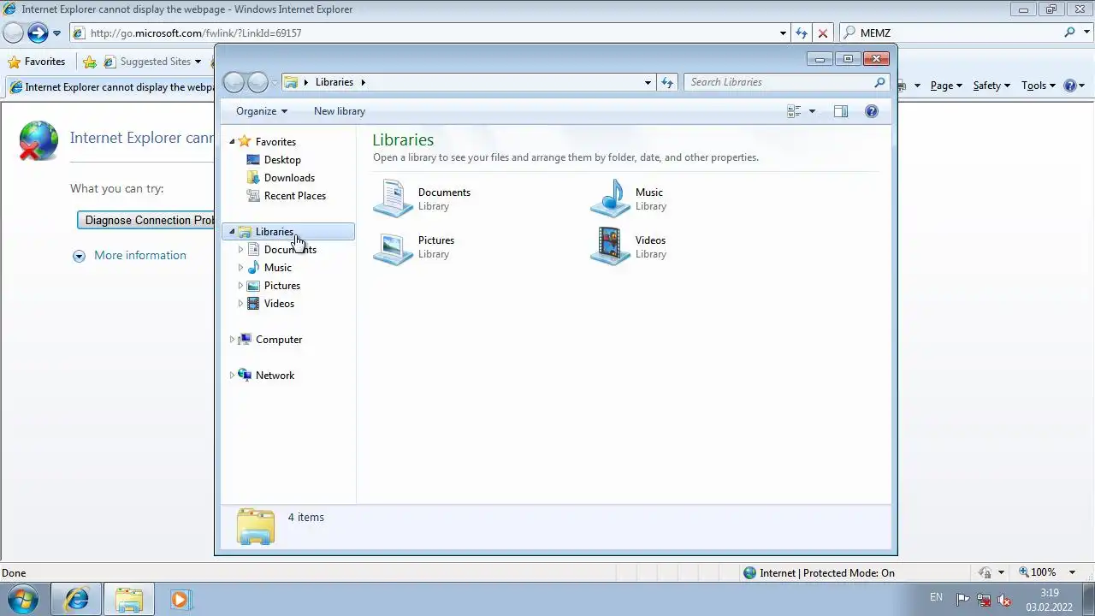
Task: Click the More information link
Action: pos(139,255)
